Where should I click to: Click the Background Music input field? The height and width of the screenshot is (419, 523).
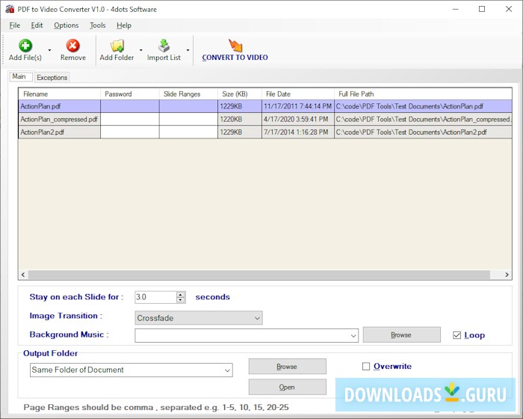coord(241,335)
